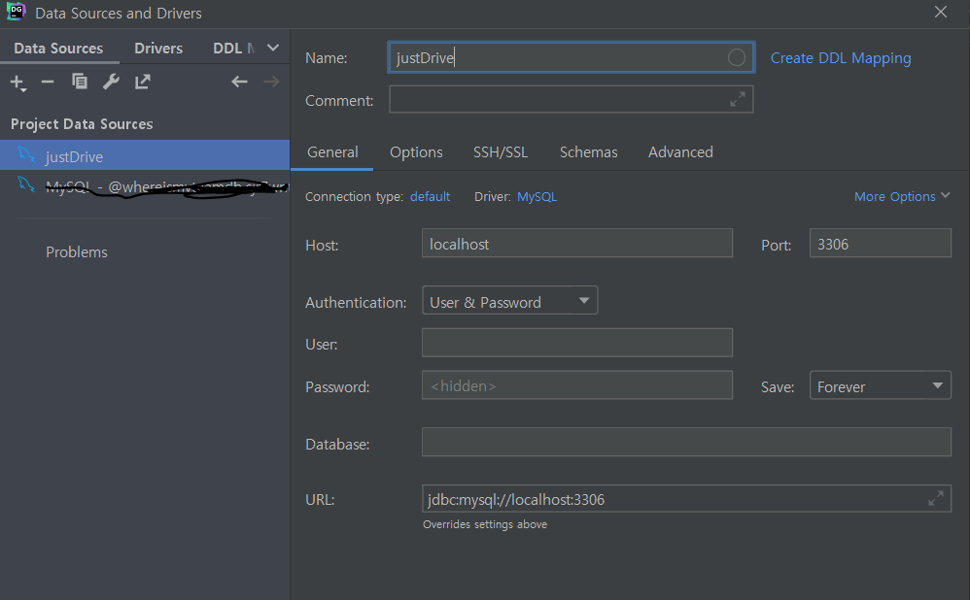
Task: Go forward with right arrow
Action: [271, 82]
